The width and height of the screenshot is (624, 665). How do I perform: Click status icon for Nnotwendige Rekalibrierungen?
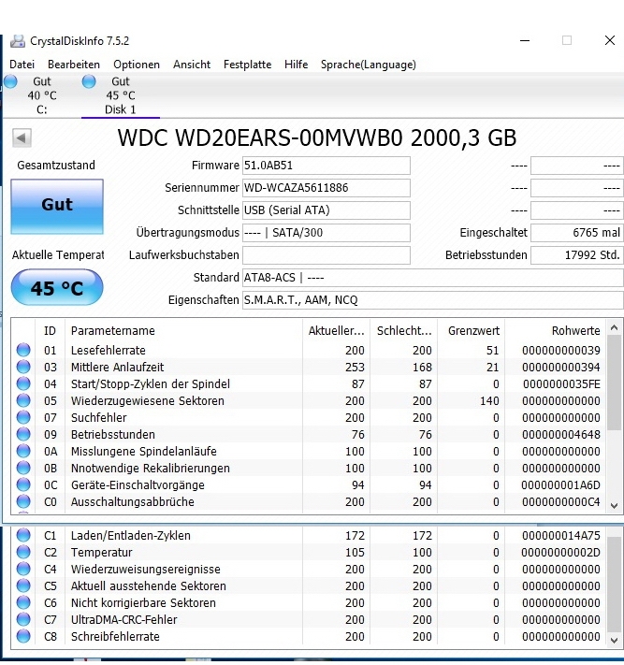coord(23,468)
